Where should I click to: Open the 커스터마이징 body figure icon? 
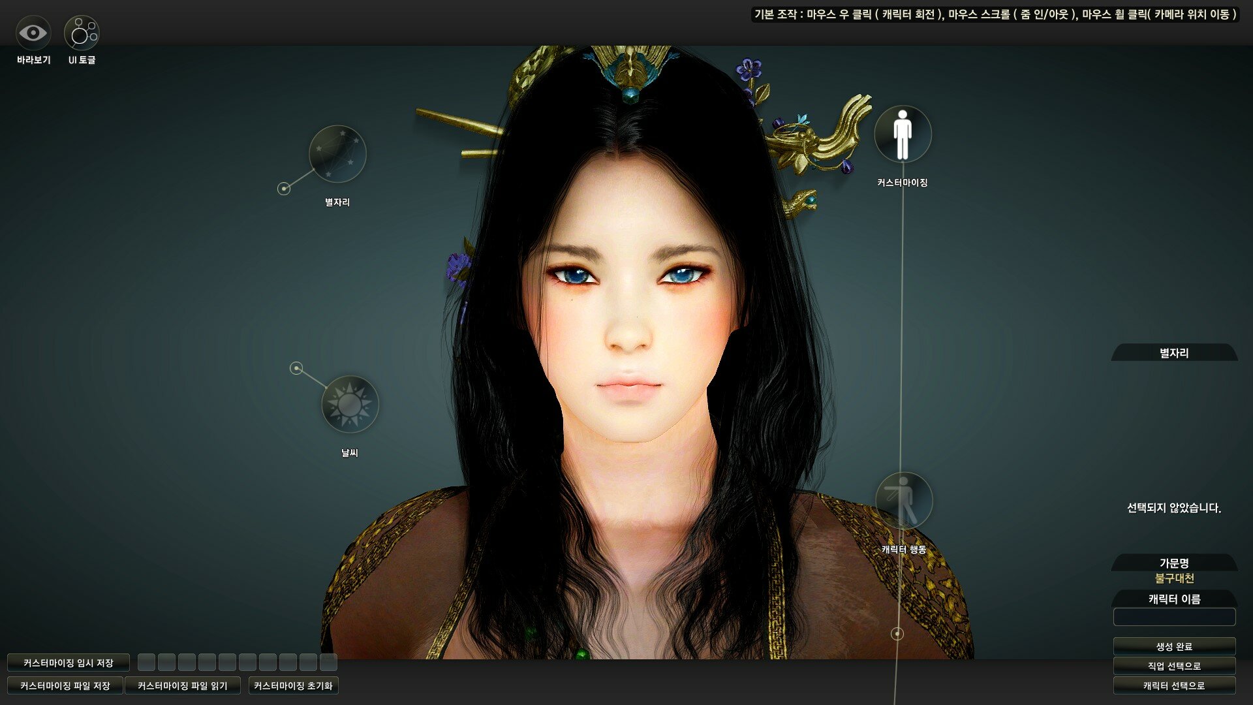903,134
